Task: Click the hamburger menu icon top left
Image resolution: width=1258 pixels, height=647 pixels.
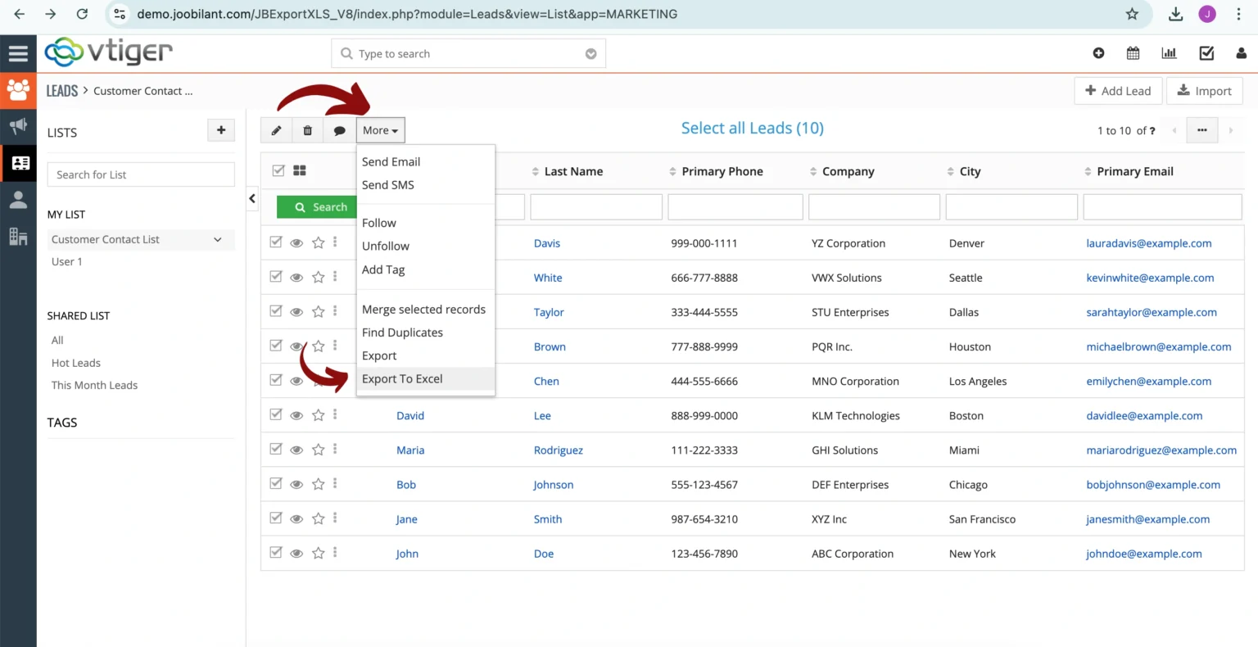Action: pyautogui.click(x=18, y=52)
